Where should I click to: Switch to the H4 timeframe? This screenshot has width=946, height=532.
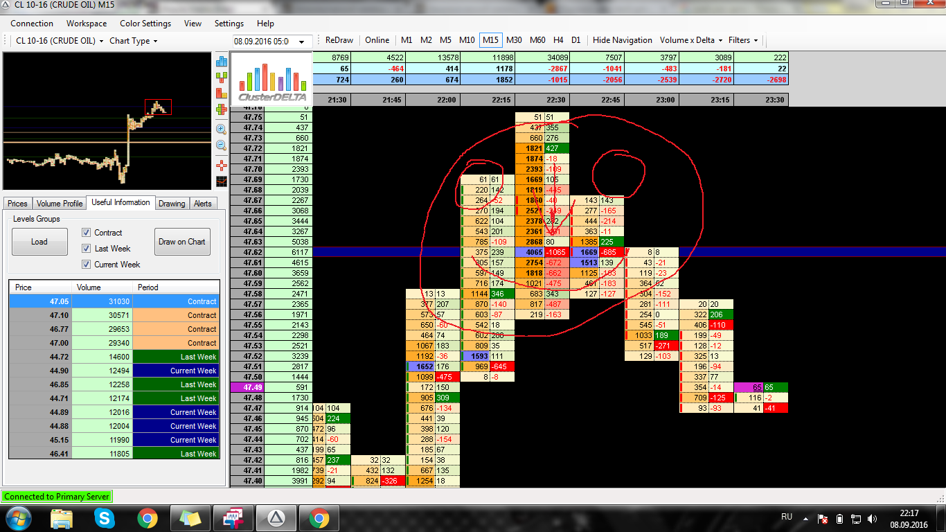[x=558, y=40]
